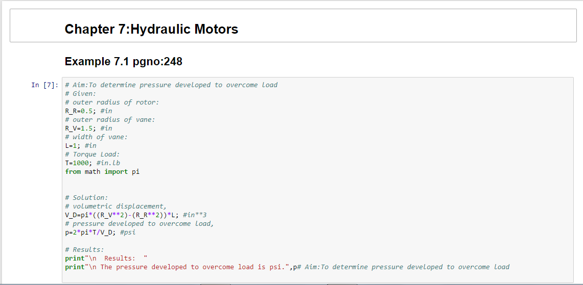The height and width of the screenshot is (285, 583).
Task: Click the "Chapter 7:Hydraulic Motors" heading
Action: point(151,29)
